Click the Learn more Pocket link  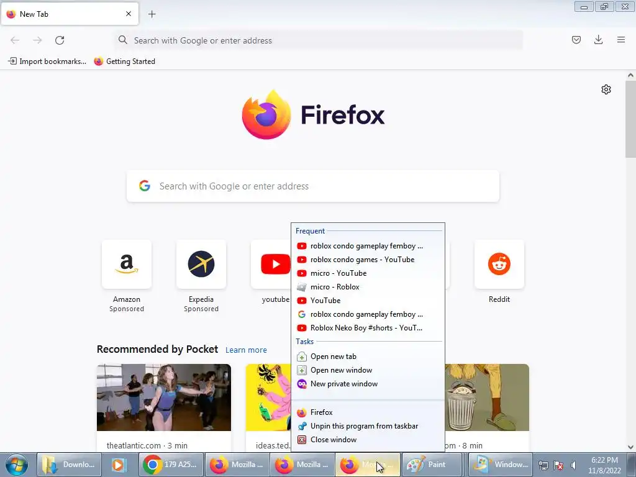[246, 350]
